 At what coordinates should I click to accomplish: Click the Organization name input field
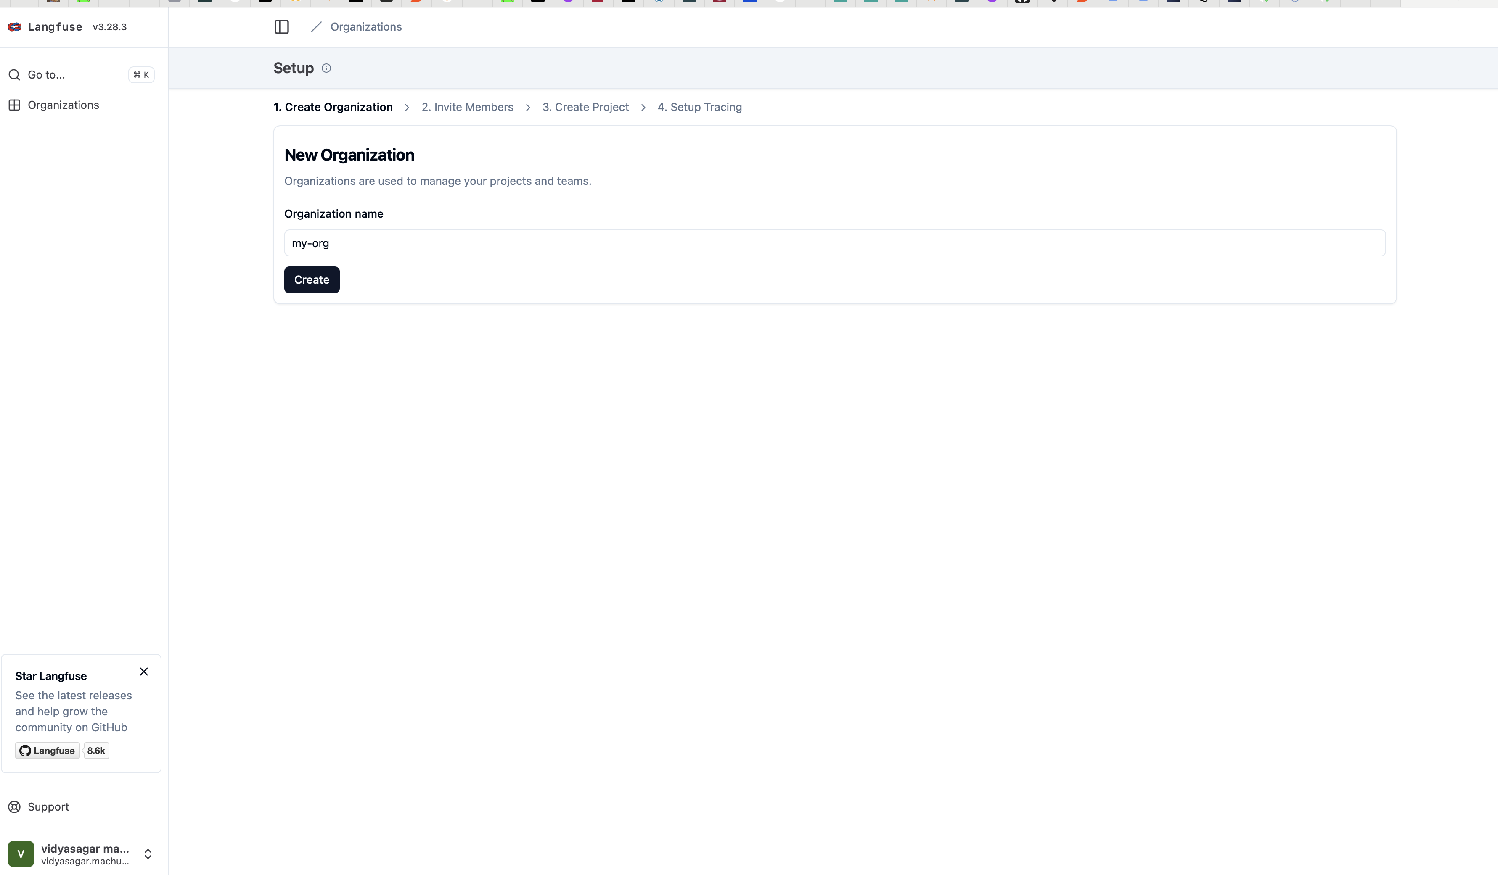point(835,243)
